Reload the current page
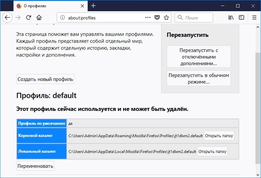 click(29, 17)
